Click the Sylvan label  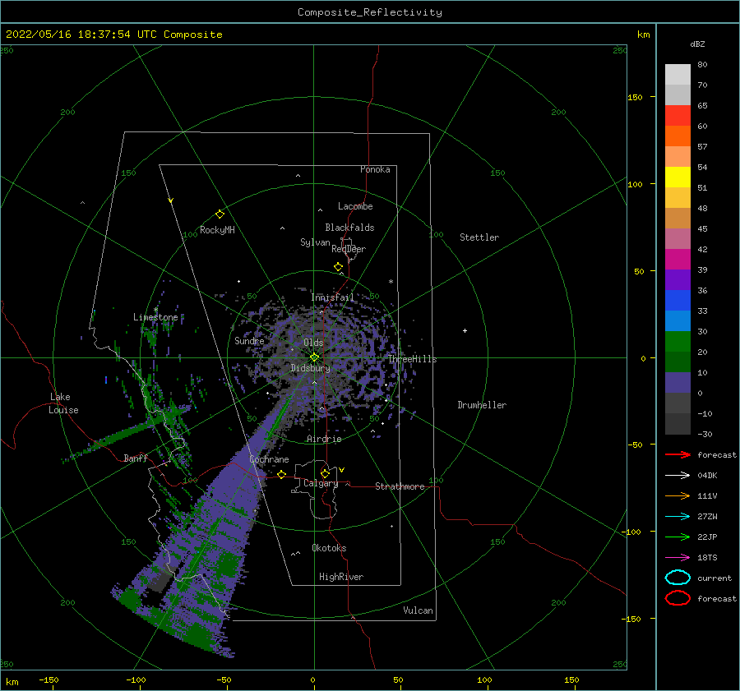[x=315, y=242]
